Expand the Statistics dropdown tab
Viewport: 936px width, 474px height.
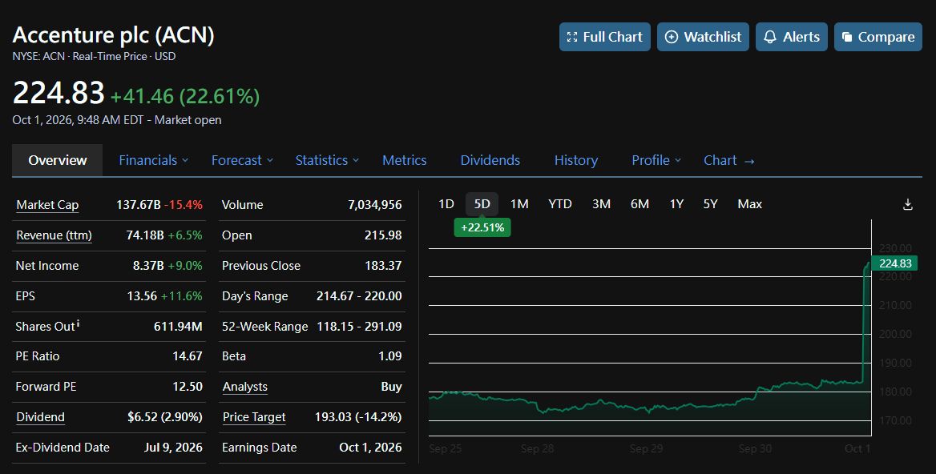(x=327, y=160)
